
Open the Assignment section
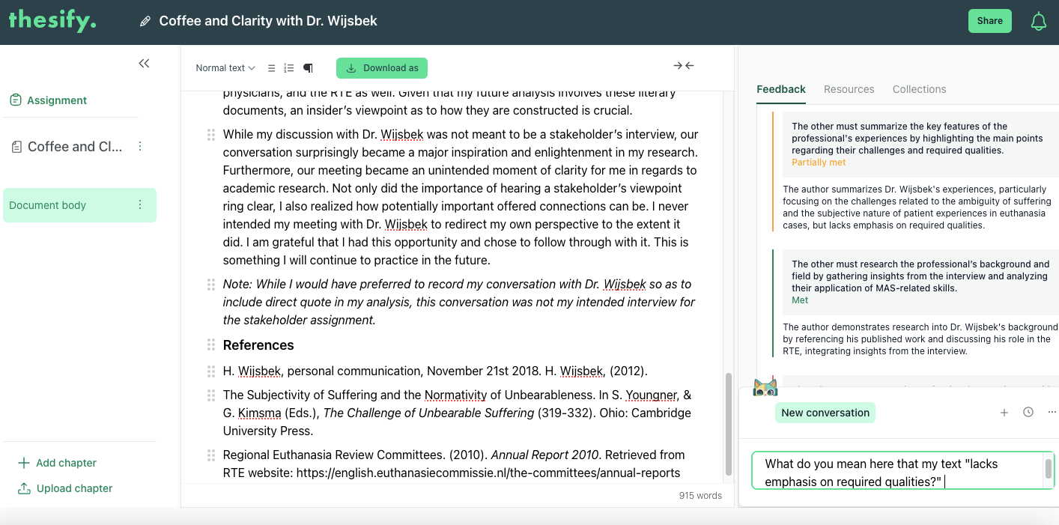[49, 100]
